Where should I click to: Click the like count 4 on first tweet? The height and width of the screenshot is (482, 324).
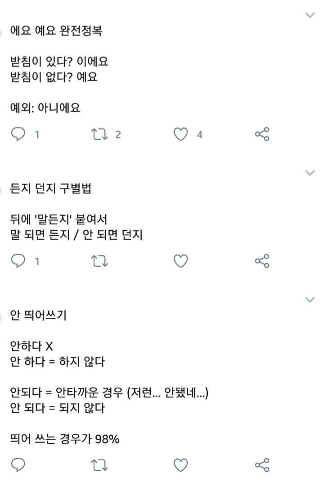tap(199, 134)
